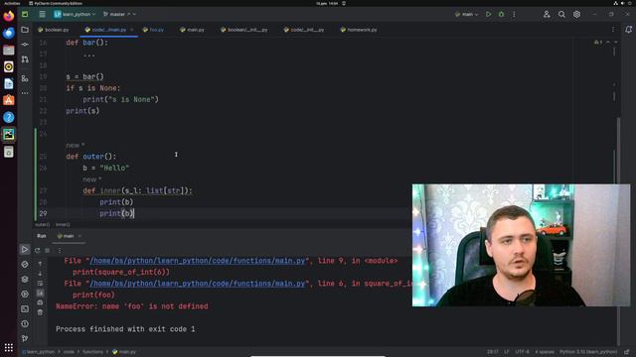Open Services tool window icon

[x=25, y=295]
